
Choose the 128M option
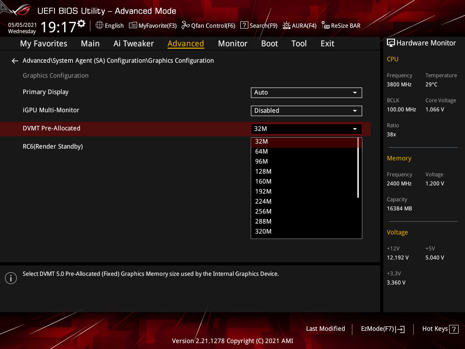(x=304, y=171)
